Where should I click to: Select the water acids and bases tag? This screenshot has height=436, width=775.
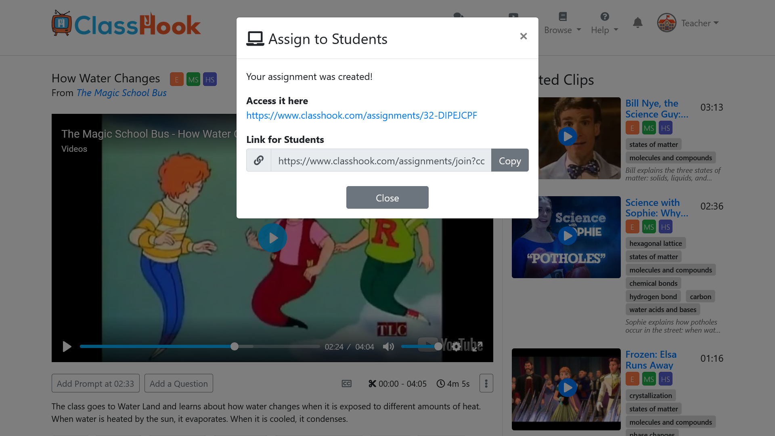point(663,310)
